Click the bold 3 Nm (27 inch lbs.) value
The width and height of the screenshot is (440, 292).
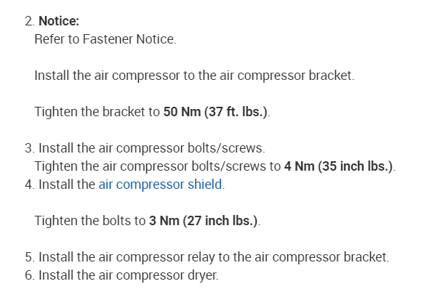[204, 220]
